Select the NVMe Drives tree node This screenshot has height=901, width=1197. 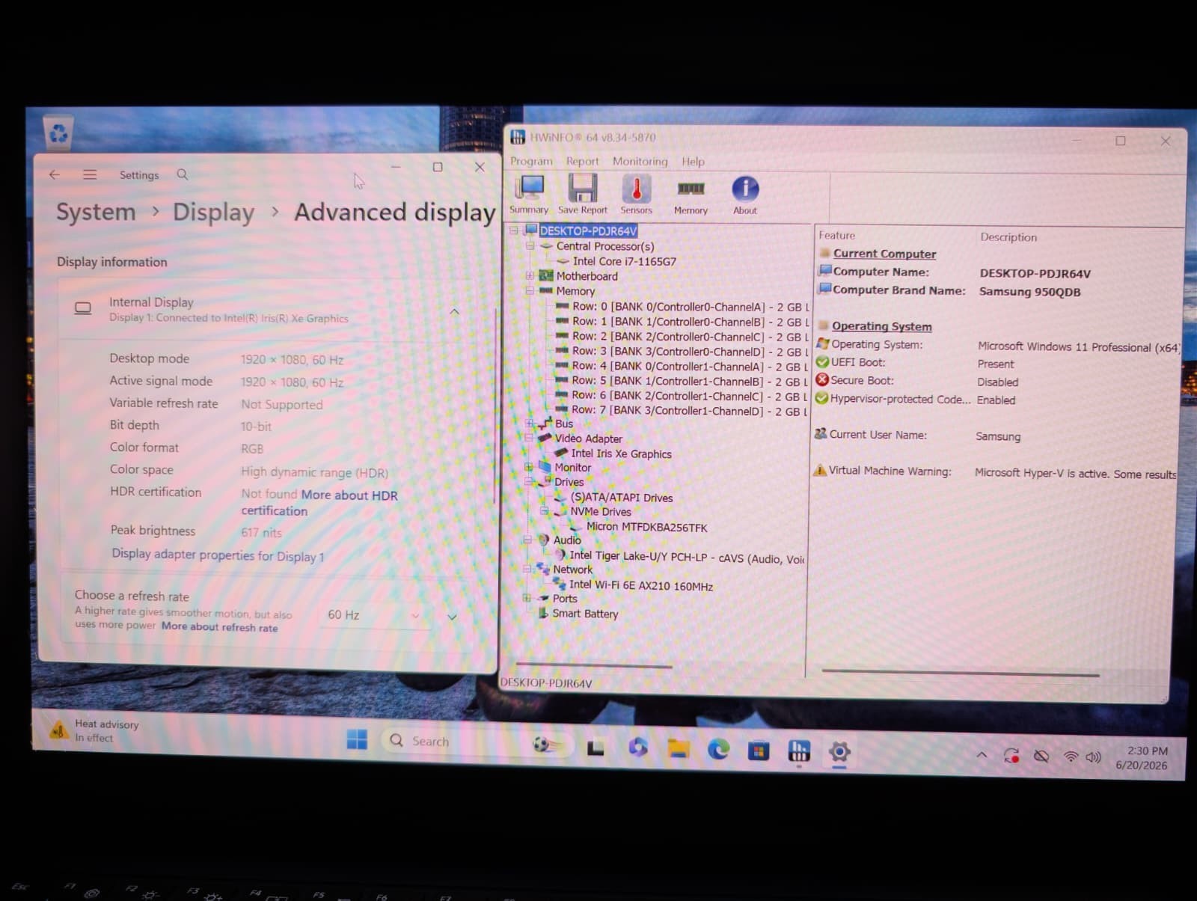point(601,512)
